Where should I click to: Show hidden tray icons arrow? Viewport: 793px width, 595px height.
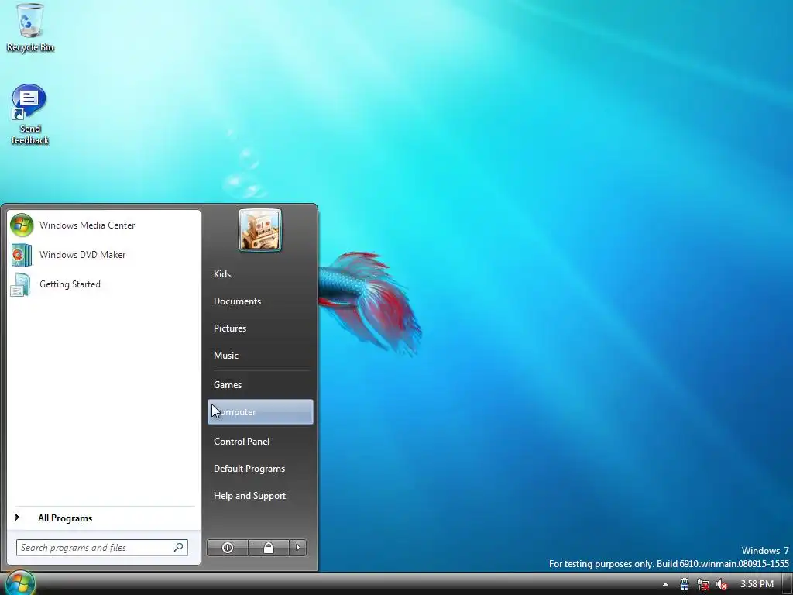665,584
